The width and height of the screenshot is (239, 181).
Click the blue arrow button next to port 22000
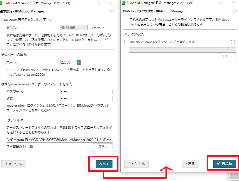pos(78,62)
